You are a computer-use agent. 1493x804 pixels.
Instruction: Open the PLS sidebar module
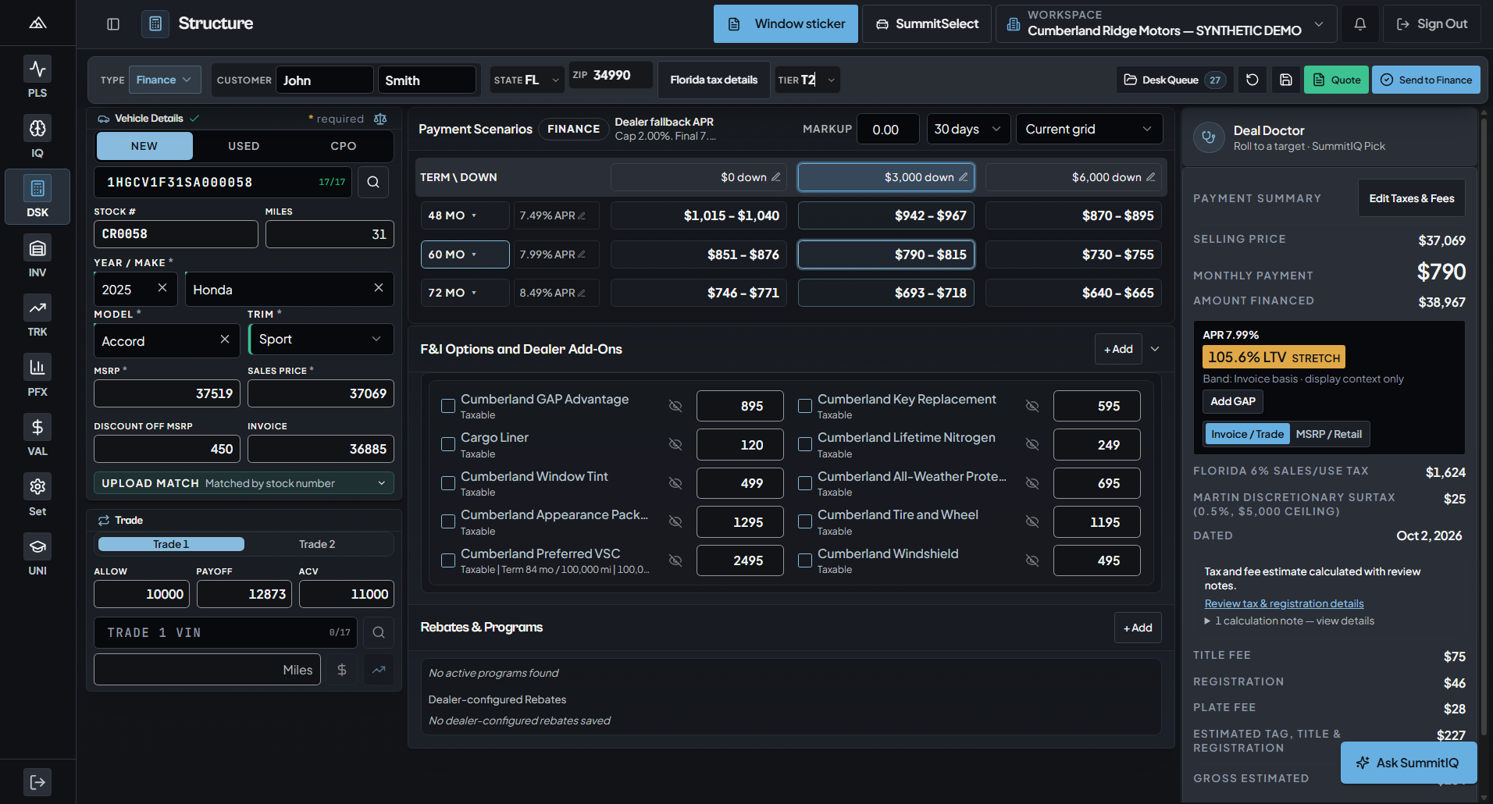(x=37, y=76)
